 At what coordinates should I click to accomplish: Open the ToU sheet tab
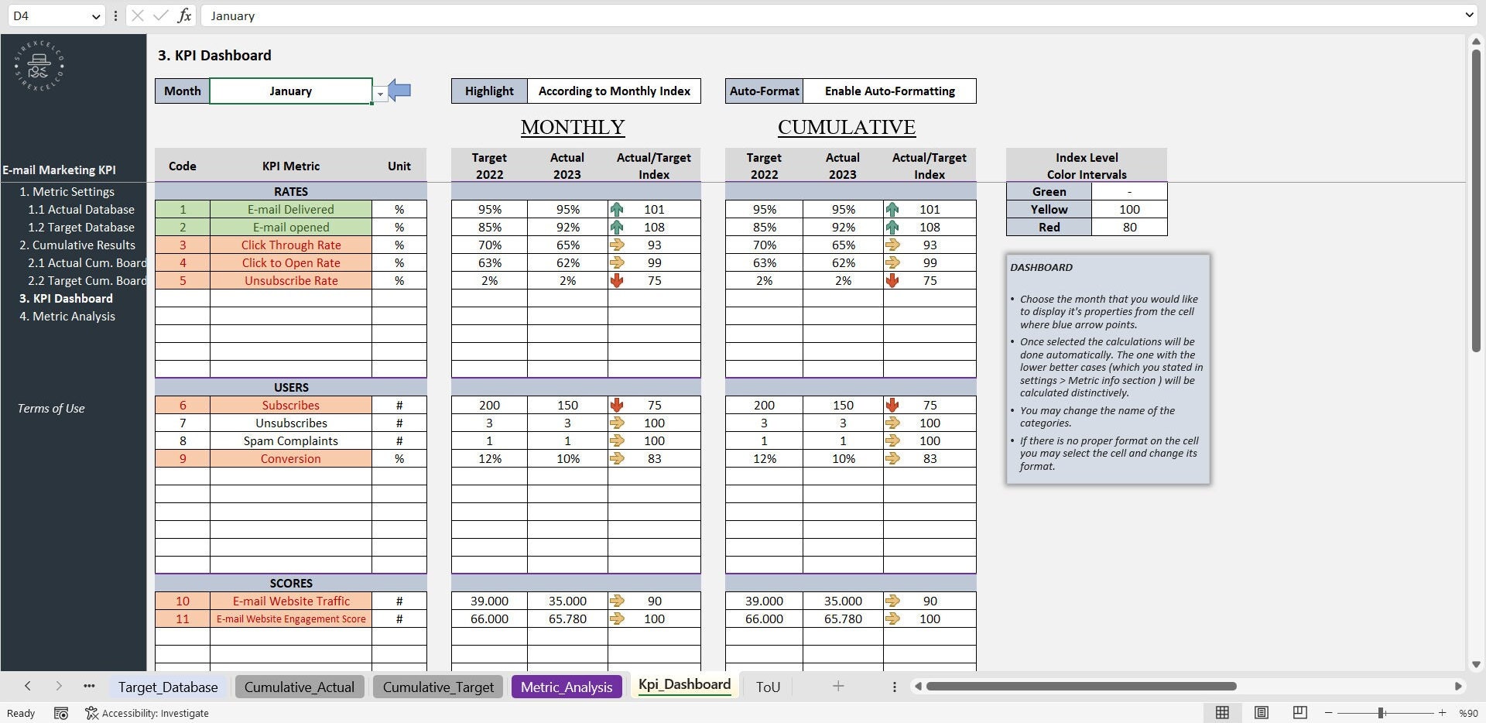tap(766, 686)
